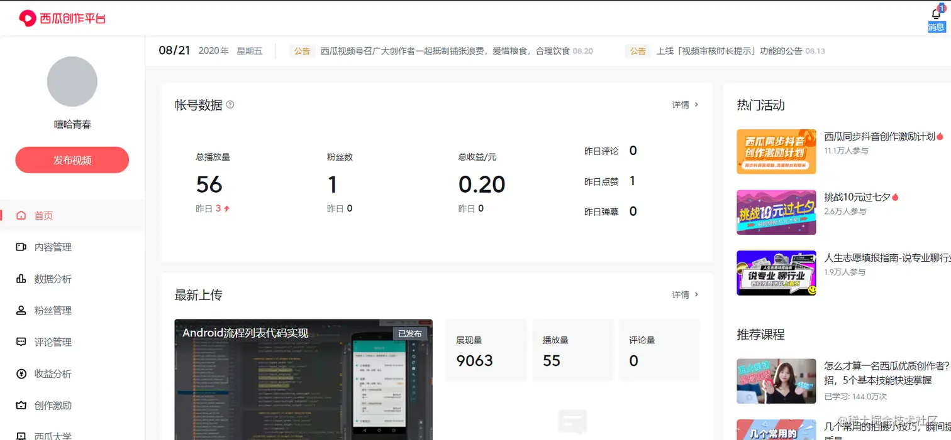Click the username 嘻哈青春

pos(72,124)
